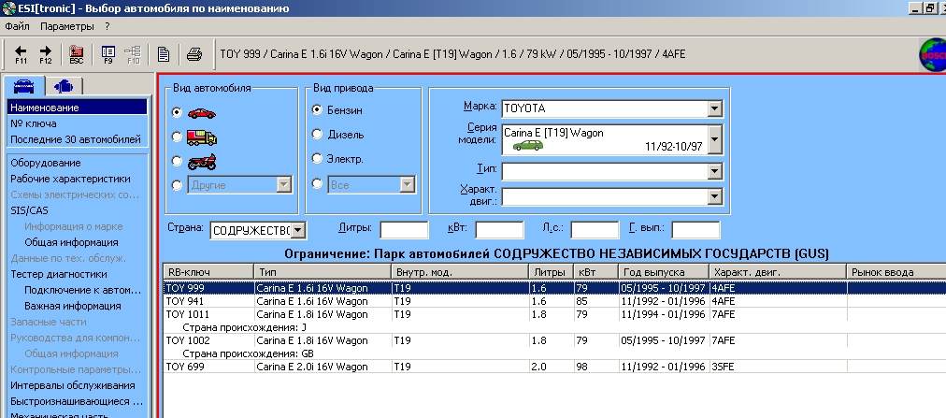The width and height of the screenshot is (946, 418).
Task: Click the printer icon in toolbar
Action: (193, 53)
